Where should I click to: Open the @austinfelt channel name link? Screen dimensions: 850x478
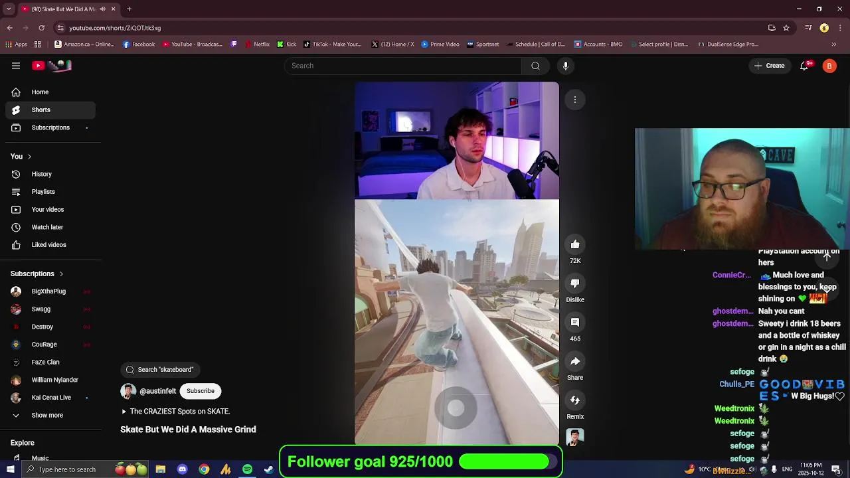(x=158, y=392)
